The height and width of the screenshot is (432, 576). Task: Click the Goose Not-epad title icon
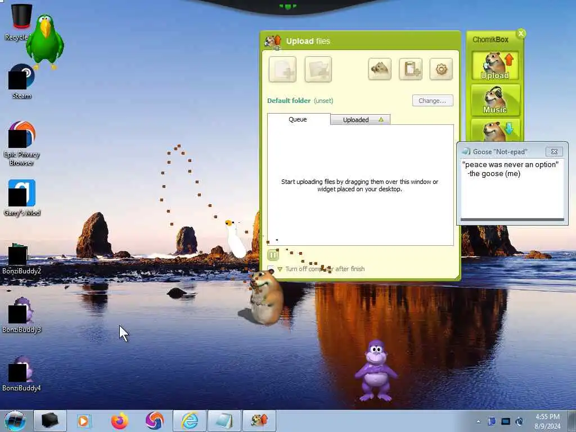pyautogui.click(x=466, y=151)
